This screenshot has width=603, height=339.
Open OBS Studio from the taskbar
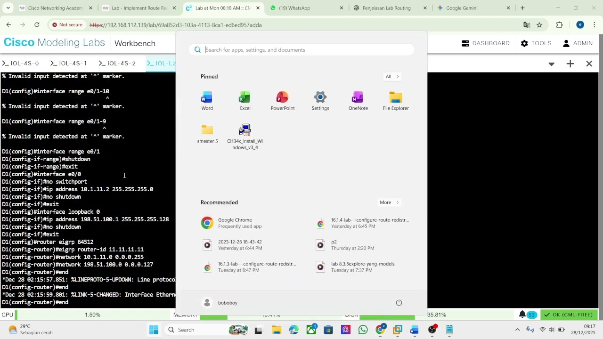tap(432, 330)
